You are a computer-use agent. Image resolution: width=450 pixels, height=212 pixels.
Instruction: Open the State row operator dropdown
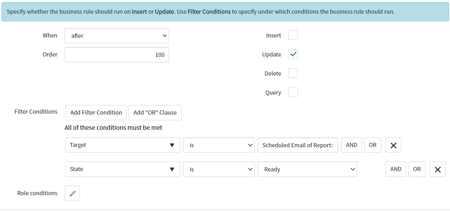(x=219, y=169)
